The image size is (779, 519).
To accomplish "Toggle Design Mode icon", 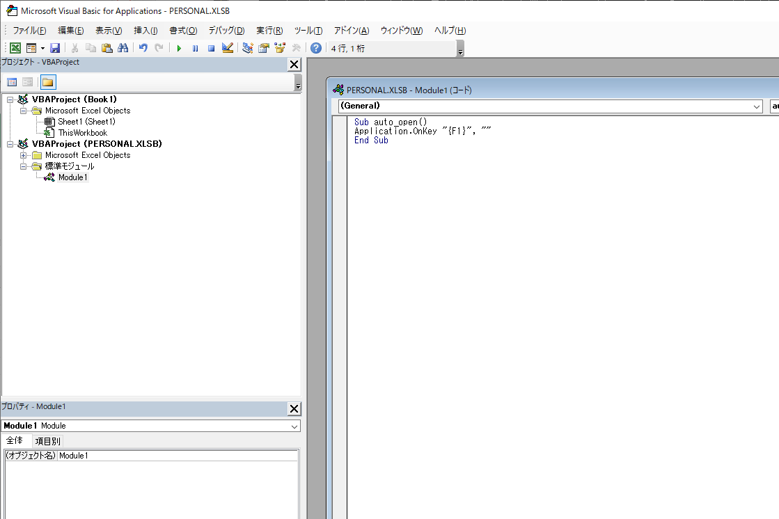I will (x=228, y=48).
